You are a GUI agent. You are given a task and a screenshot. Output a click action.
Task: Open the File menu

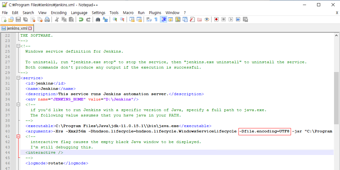point(5,13)
